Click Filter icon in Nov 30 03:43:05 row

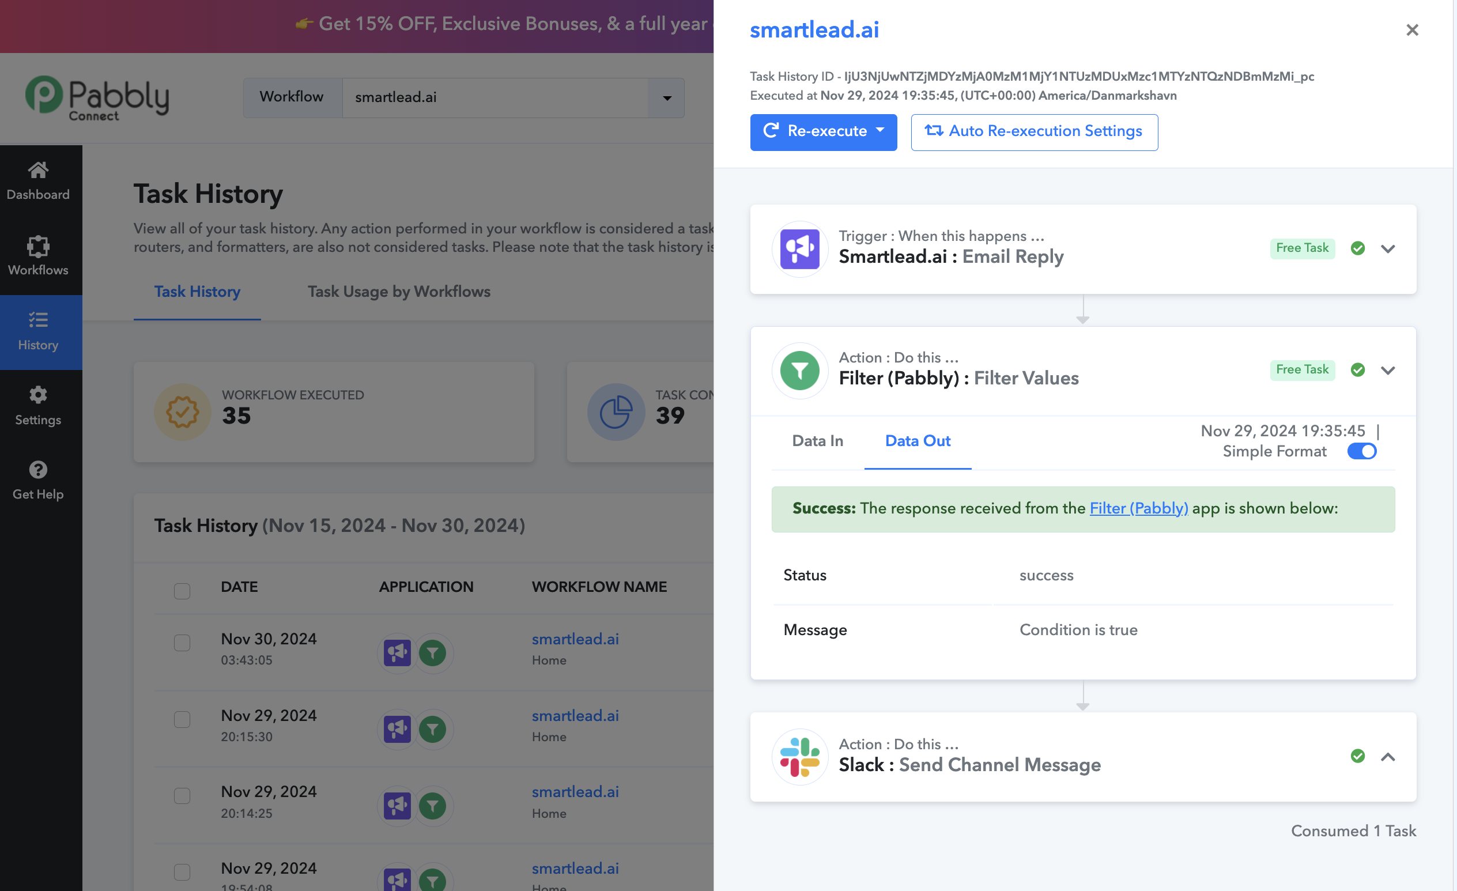click(433, 653)
